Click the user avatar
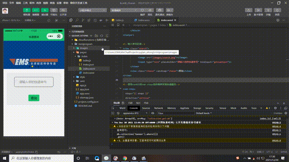Viewport: 289px width, 162px height. pos(5,11)
